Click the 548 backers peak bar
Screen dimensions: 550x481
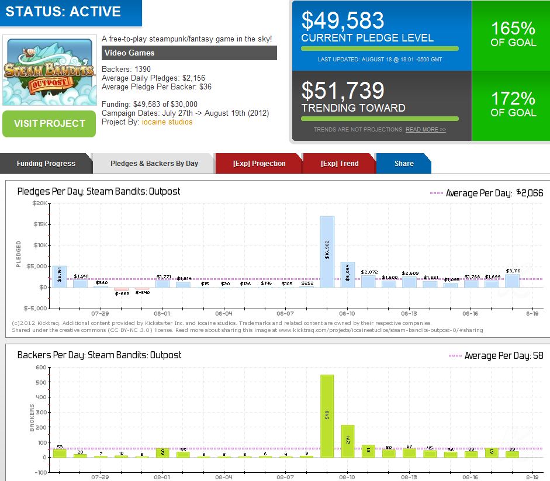pos(327,416)
